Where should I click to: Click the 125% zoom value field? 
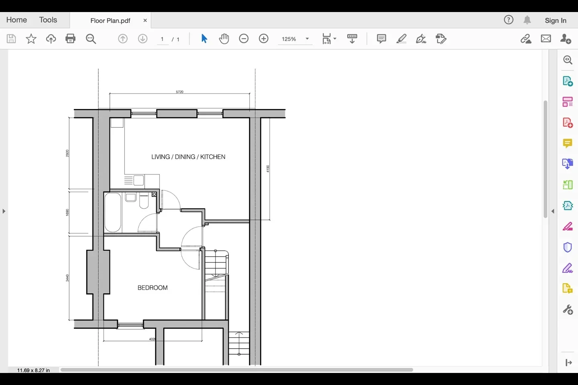tap(289, 39)
